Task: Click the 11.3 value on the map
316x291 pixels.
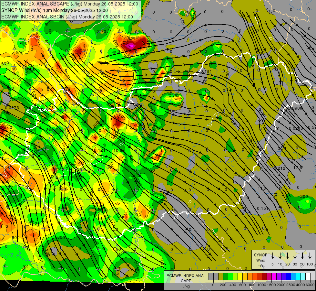Action: click(x=262, y=189)
